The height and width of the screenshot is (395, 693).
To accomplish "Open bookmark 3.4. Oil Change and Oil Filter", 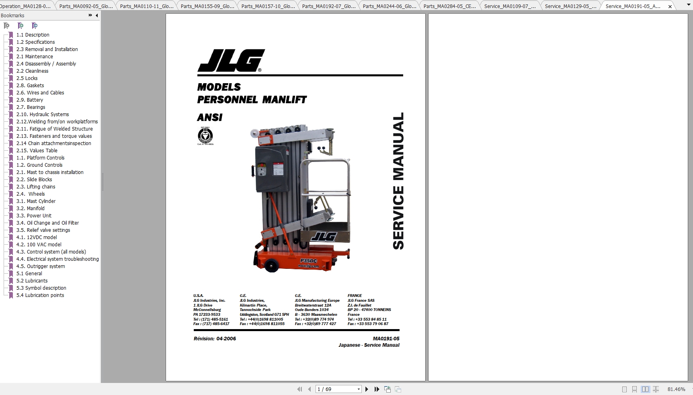I will coord(48,223).
